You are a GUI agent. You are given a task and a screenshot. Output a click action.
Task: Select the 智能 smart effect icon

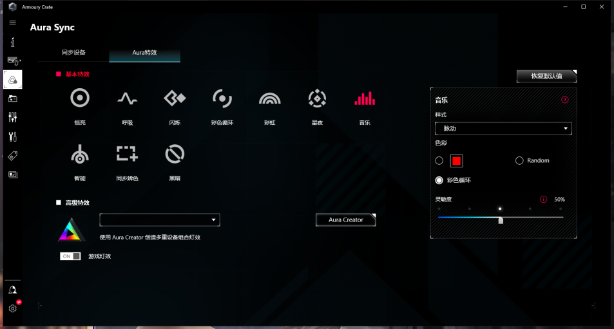click(x=80, y=154)
